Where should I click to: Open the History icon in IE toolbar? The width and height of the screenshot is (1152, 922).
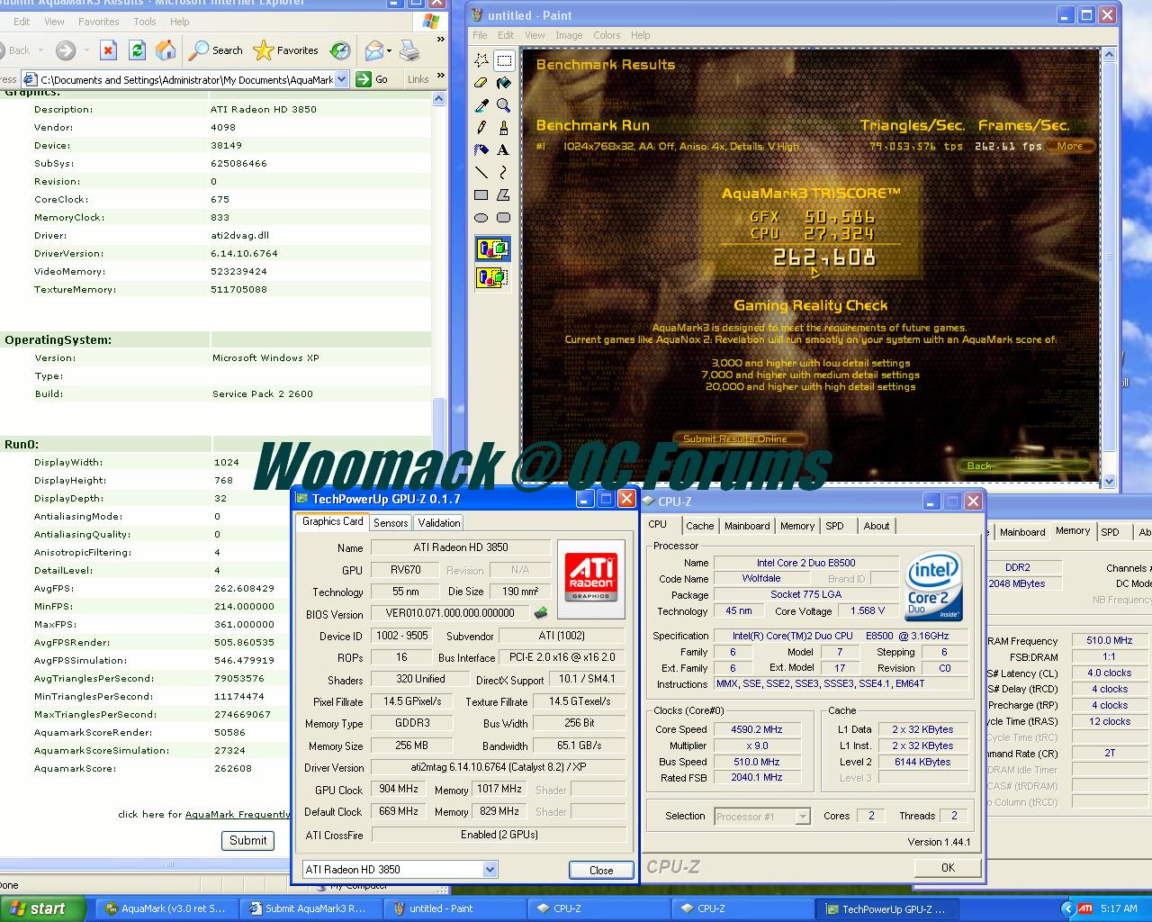point(340,50)
